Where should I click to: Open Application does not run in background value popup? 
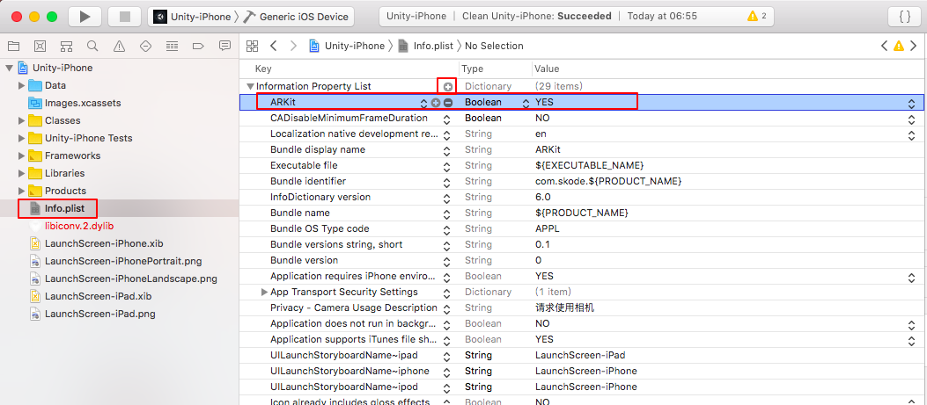(911, 324)
